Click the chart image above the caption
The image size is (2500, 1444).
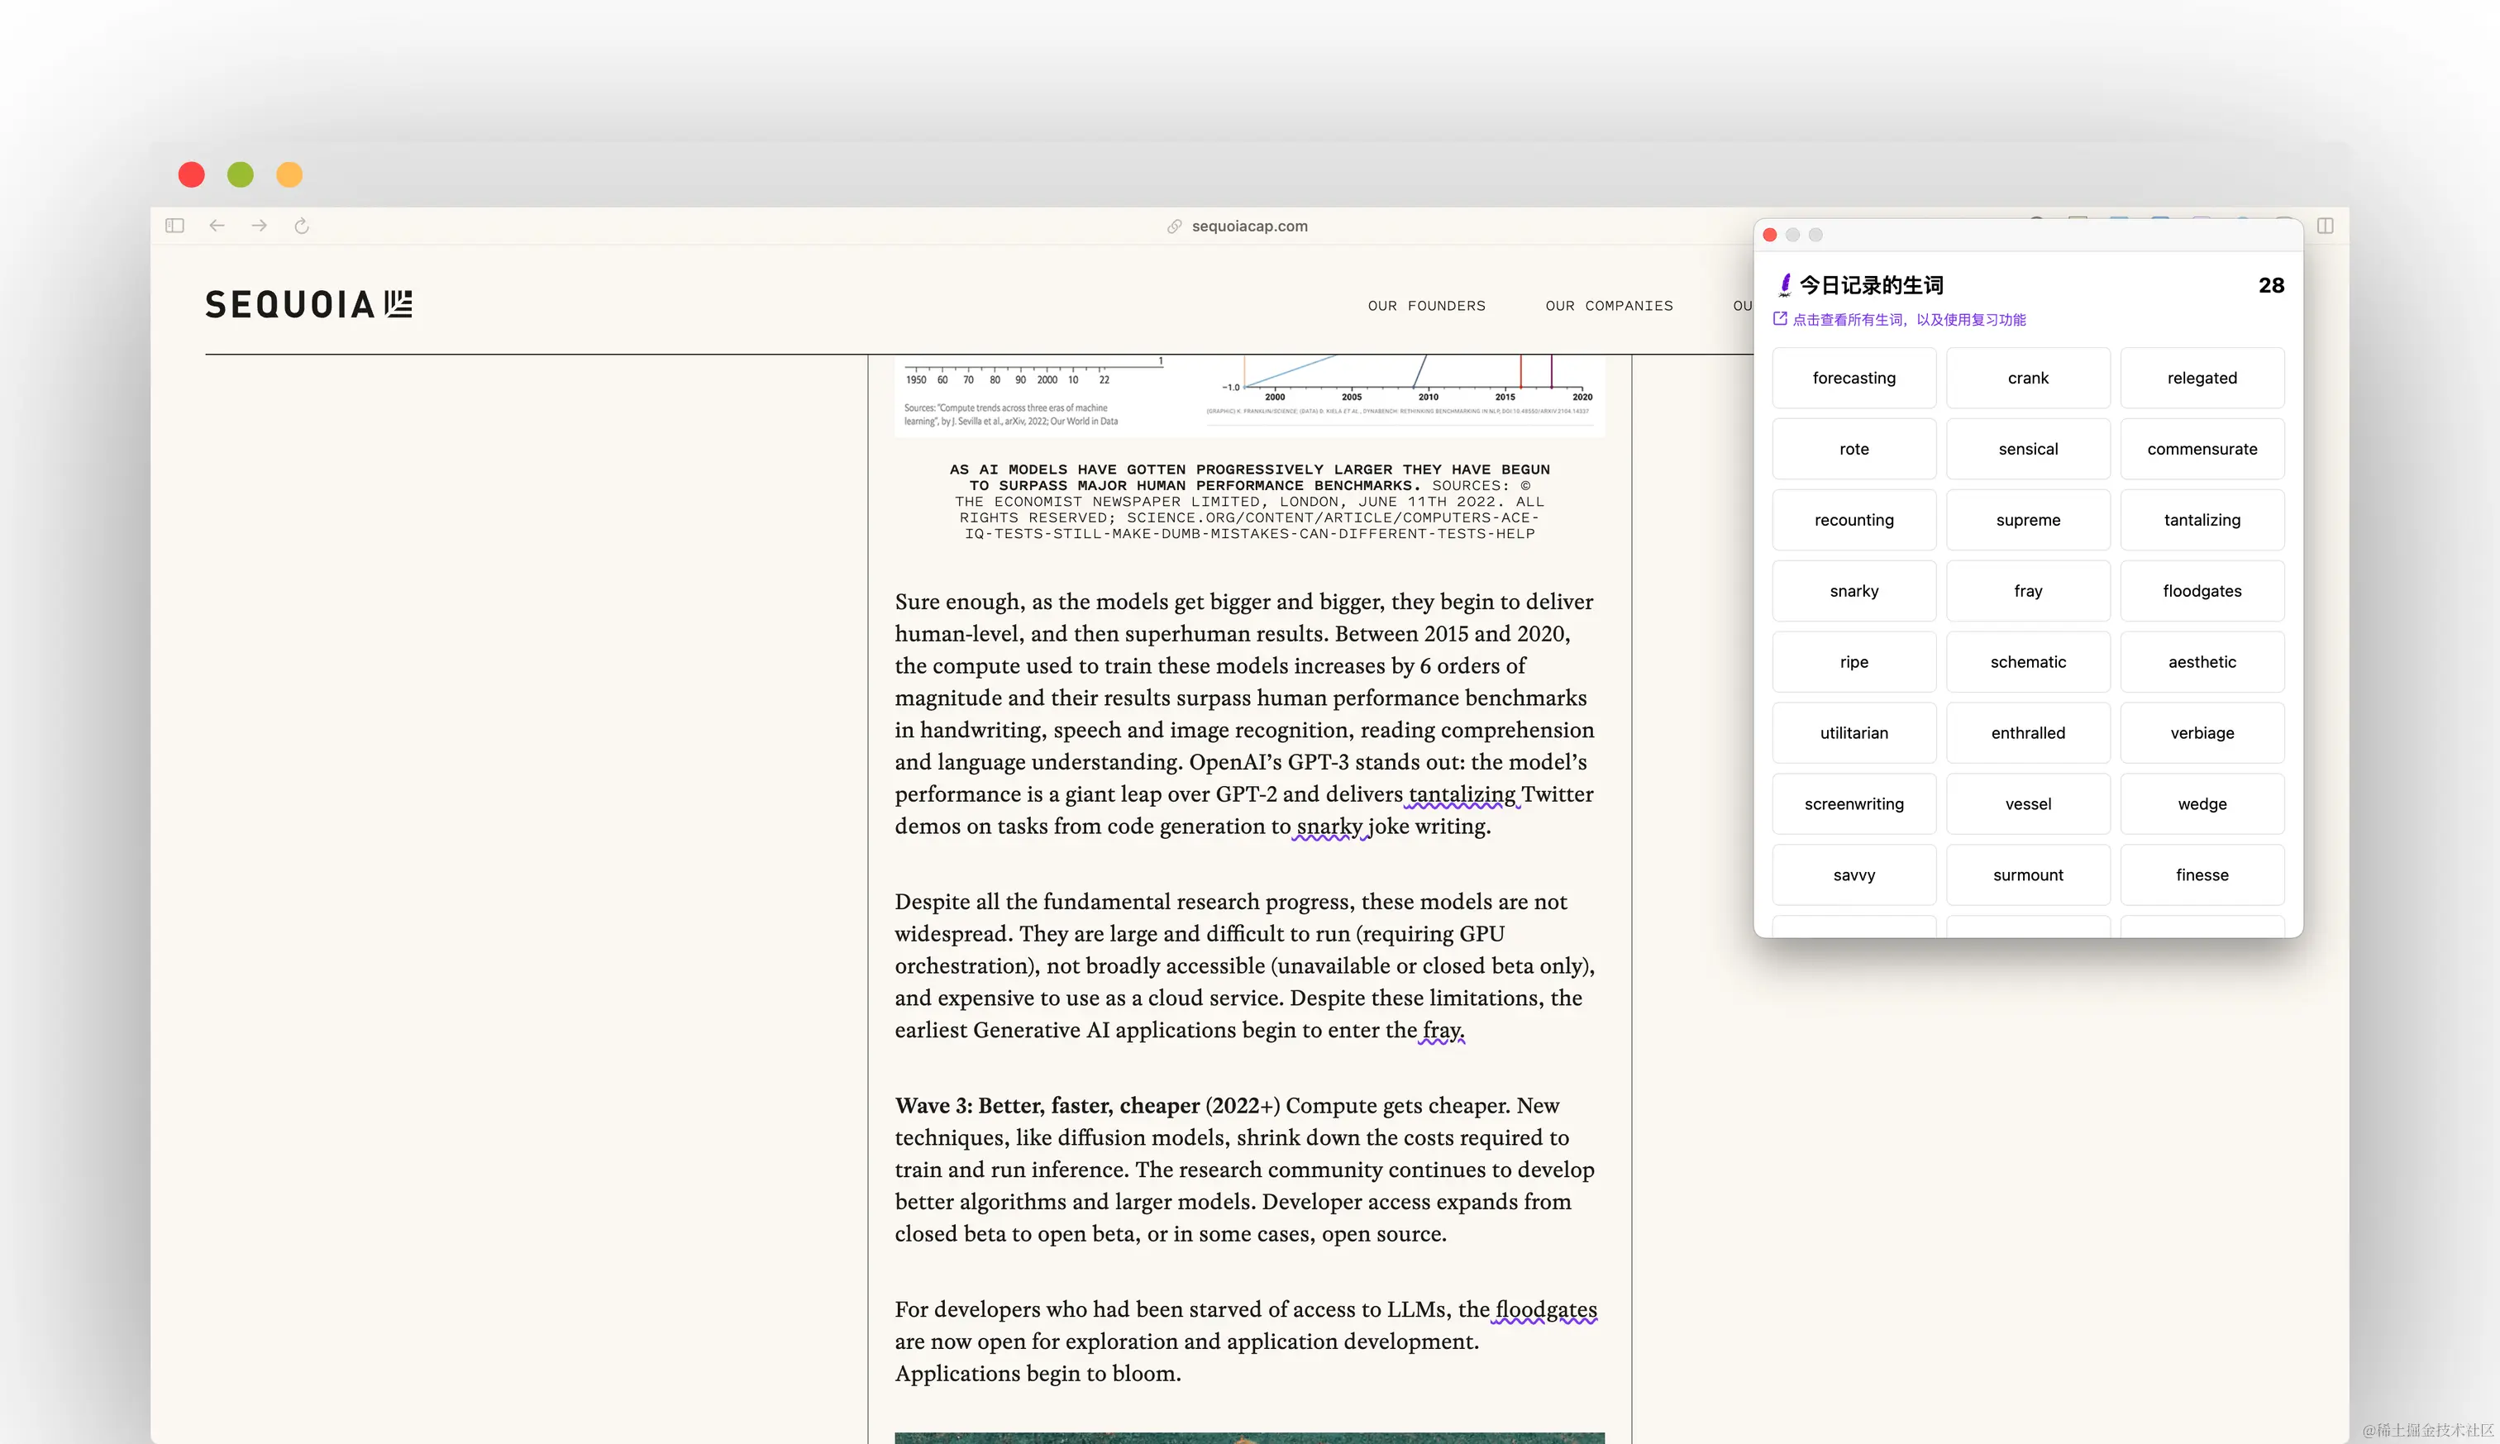click(x=1248, y=395)
